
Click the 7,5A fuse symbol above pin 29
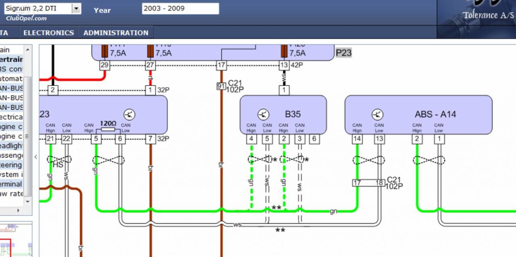coord(104,51)
